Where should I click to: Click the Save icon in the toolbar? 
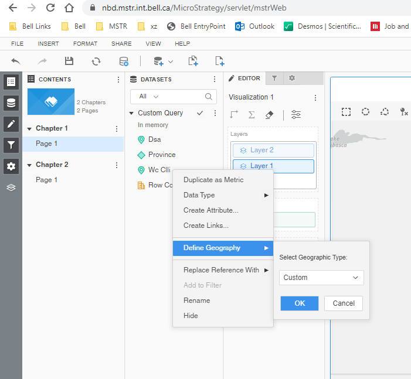(x=69, y=61)
